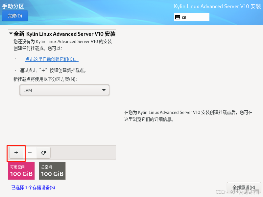Click the 完成(D) done button
The image size is (263, 197).
click(x=15, y=16)
